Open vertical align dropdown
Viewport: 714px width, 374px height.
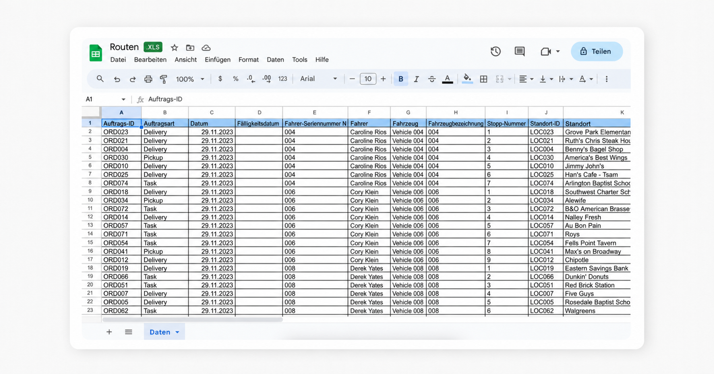pos(546,79)
